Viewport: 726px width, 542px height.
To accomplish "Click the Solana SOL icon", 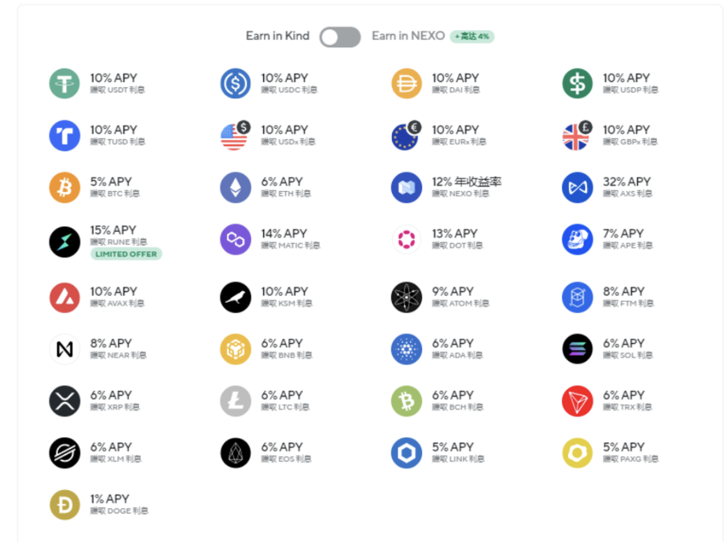I will (x=577, y=348).
